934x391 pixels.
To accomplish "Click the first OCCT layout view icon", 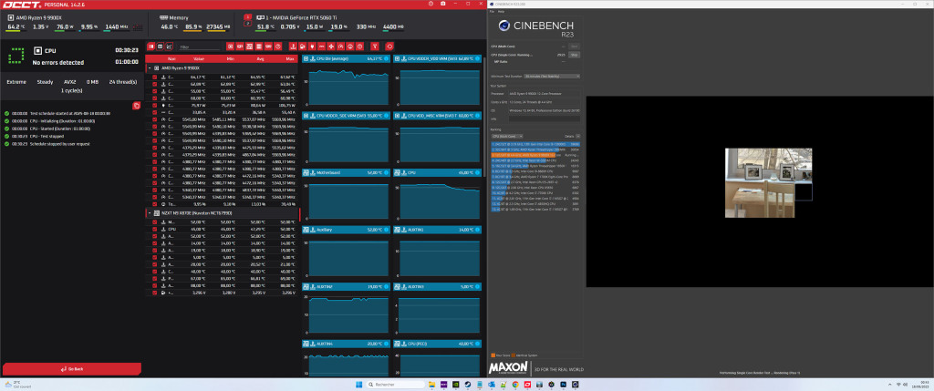I will coord(150,46).
